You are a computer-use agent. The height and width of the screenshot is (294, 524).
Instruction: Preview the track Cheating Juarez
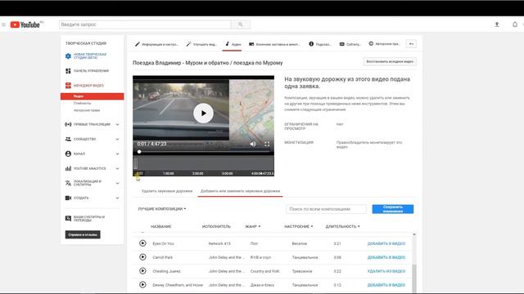[142, 271]
